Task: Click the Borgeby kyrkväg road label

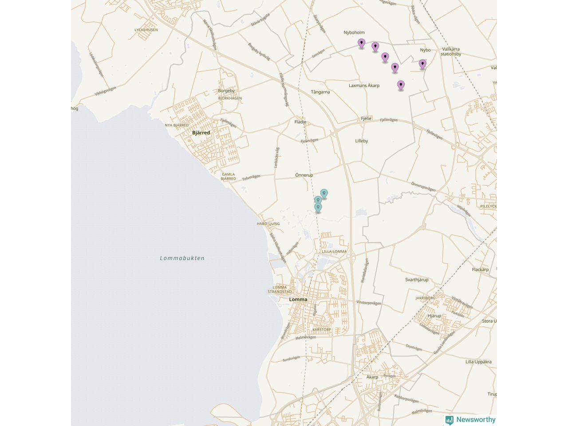Action: pos(259,51)
